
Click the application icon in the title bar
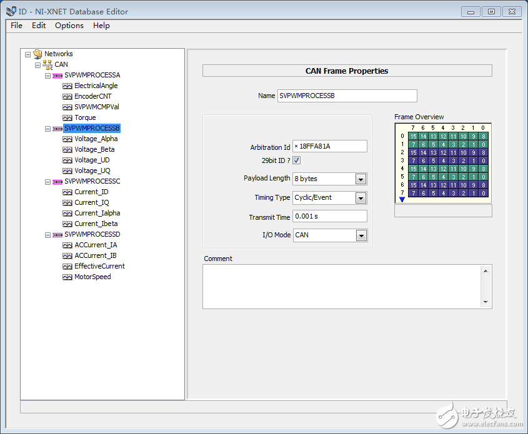(11, 11)
